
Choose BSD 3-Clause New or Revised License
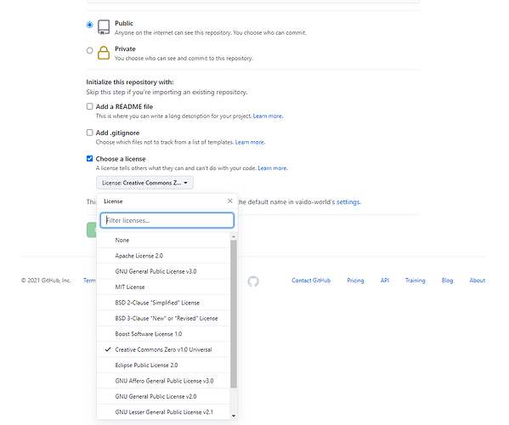163,318
